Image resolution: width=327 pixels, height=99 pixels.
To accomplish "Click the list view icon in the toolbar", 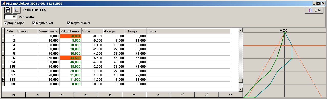I will [x=17, y=10].
